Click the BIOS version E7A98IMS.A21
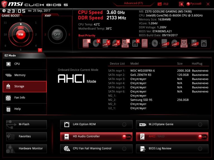 [162, 31]
